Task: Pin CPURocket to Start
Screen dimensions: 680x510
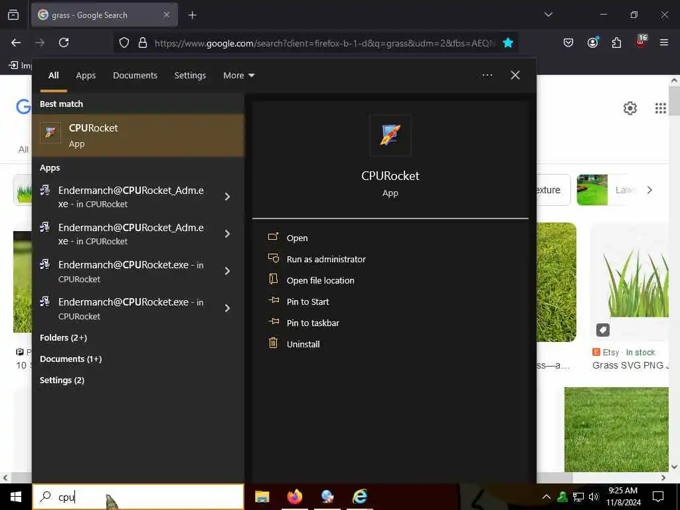Action: tap(308, 302)
